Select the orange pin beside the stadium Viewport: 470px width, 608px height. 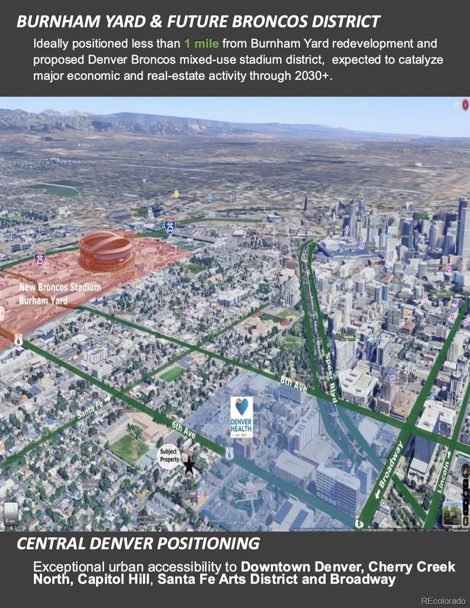(x=136, y=276)
